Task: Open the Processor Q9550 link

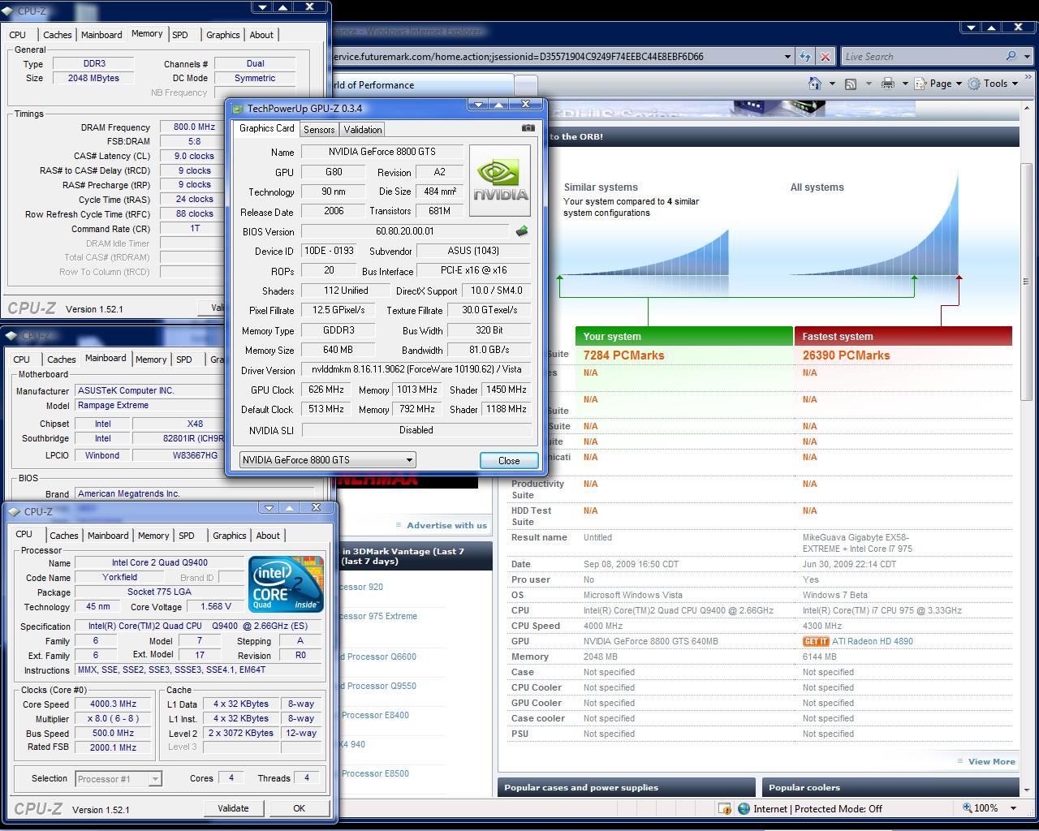Action: [x=377, y=686]
